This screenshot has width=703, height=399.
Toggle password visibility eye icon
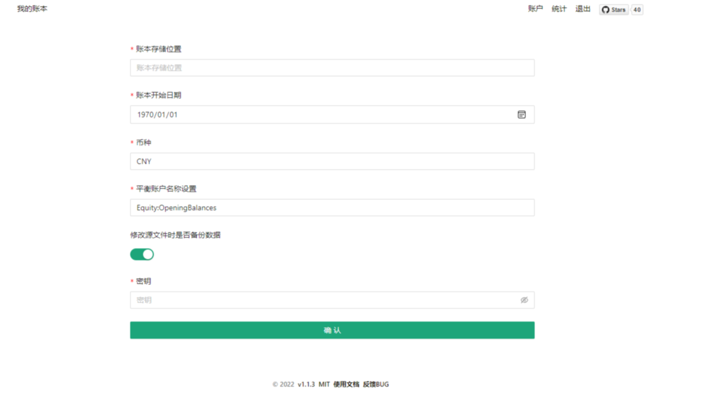coord(524,300)
